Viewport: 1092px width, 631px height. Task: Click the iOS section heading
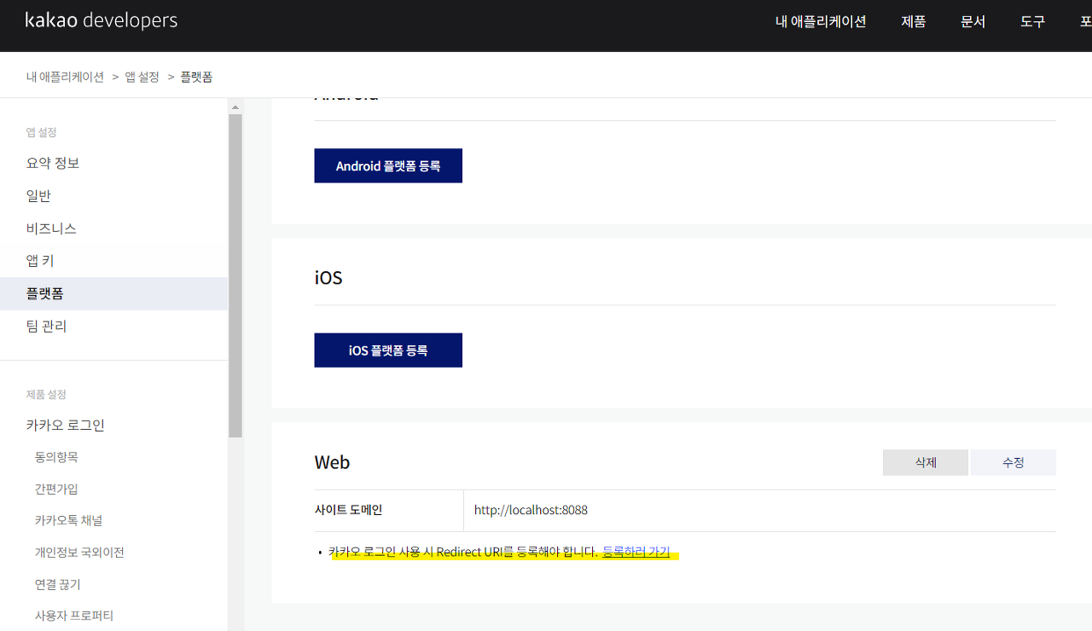(328, 277)
